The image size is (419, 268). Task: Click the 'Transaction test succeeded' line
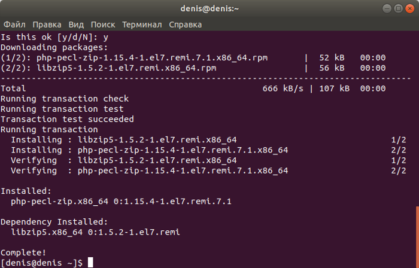tap(67, 119)
